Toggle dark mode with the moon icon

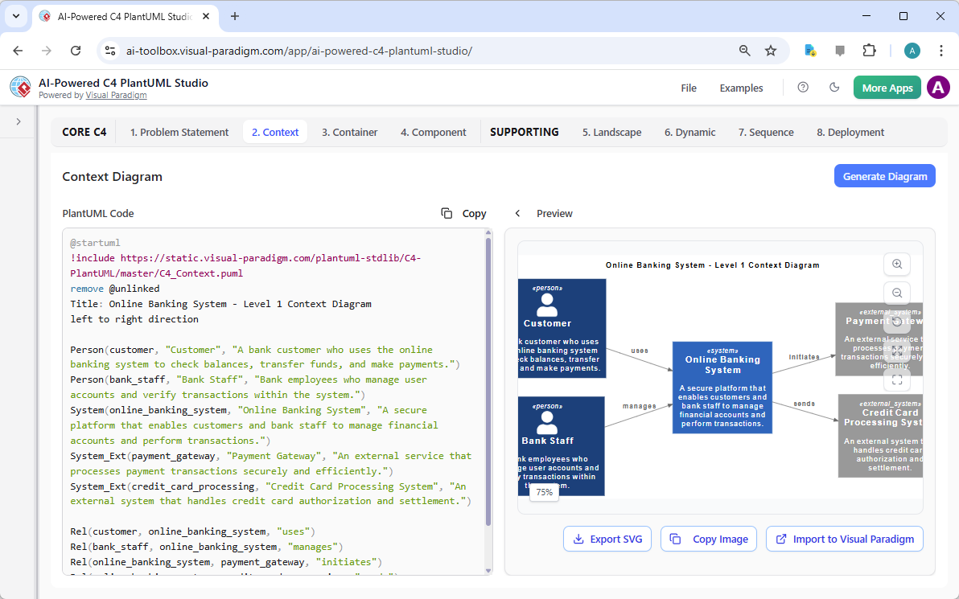click(x=834, y=88)
